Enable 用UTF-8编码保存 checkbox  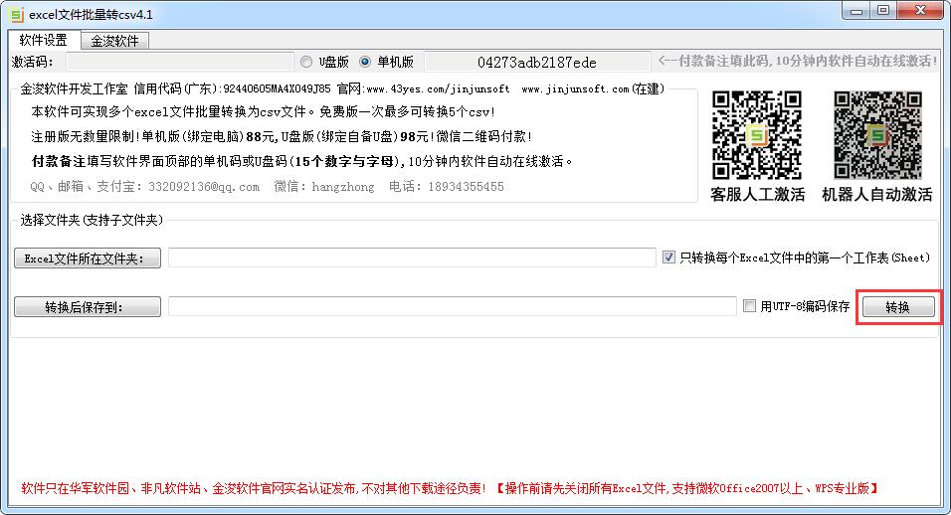(x=749, y=306)
